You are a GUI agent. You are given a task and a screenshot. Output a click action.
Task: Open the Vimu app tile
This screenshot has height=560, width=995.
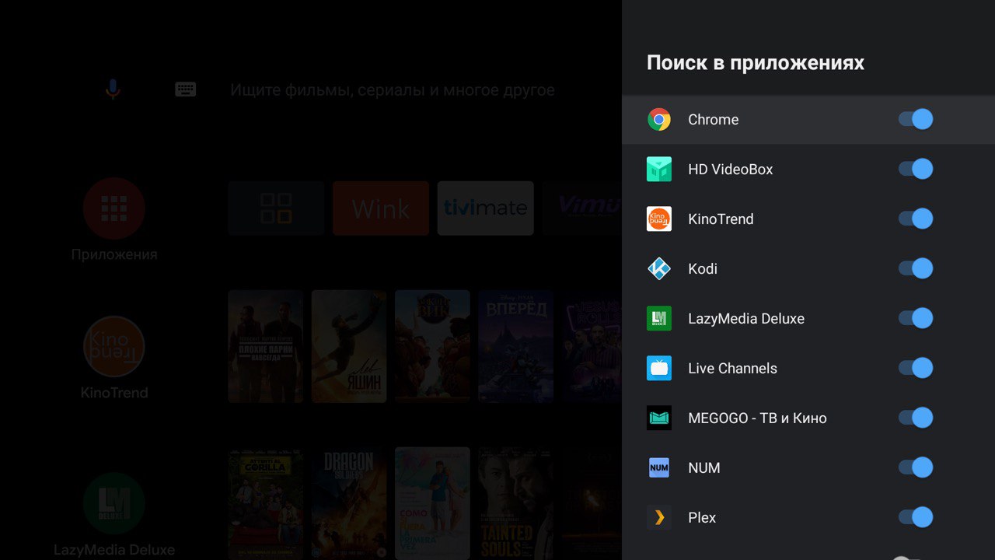(x=583, y=208)
